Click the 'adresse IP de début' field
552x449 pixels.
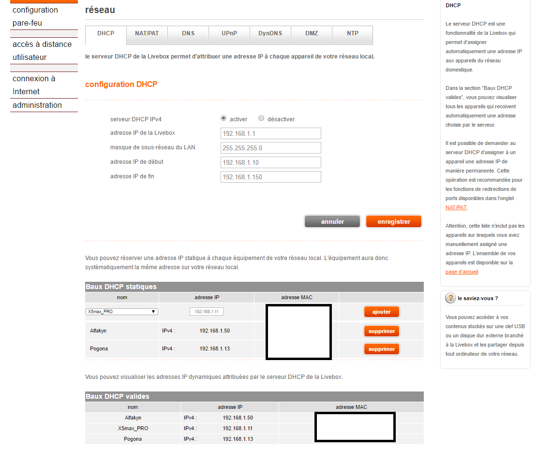click(x=270, y=162)
